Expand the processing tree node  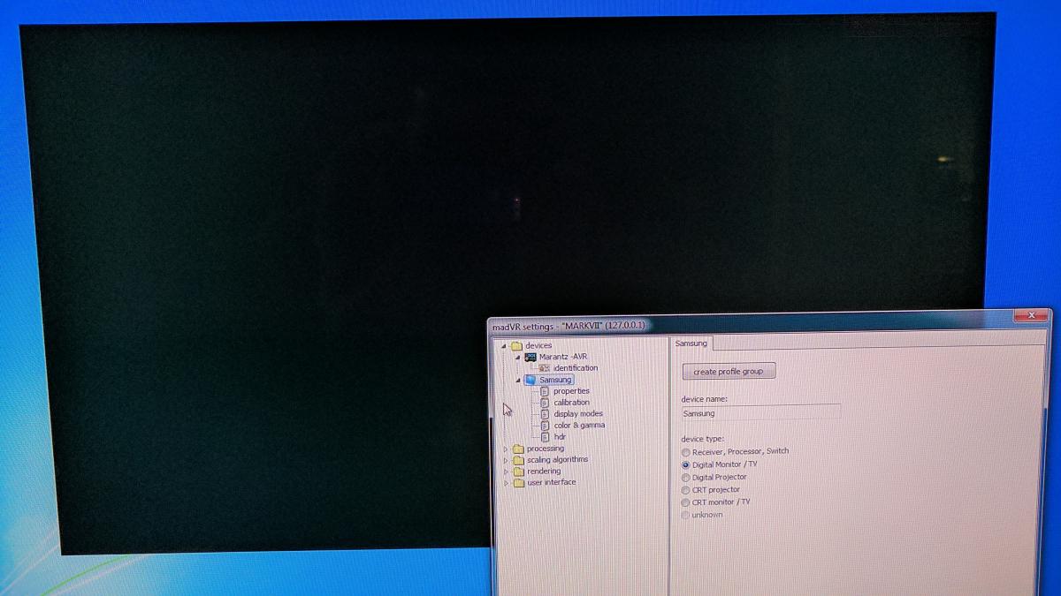click(506, 449)
